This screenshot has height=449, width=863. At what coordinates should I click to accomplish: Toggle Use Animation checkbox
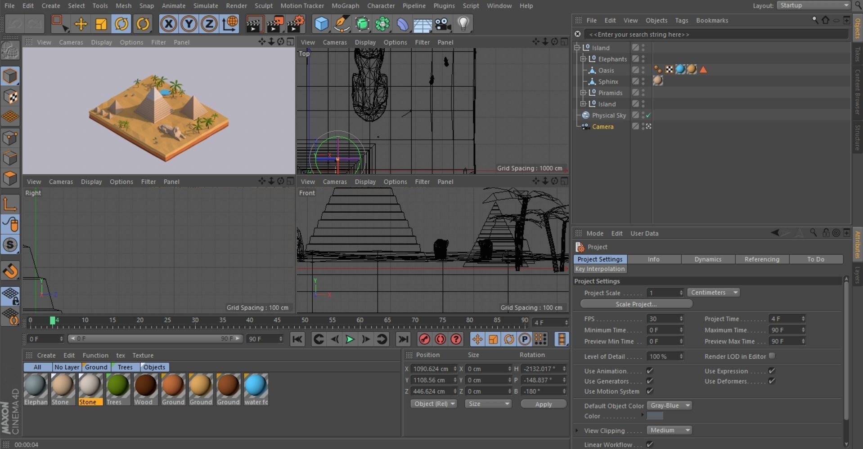650,371
